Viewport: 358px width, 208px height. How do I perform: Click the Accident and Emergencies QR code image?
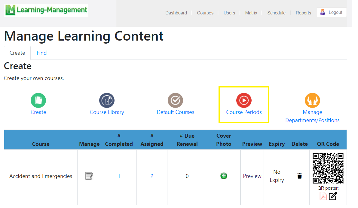pos(328,168)
